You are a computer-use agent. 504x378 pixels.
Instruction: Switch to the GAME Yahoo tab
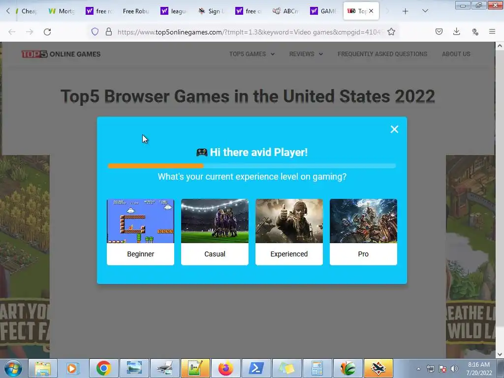point(323,11)
